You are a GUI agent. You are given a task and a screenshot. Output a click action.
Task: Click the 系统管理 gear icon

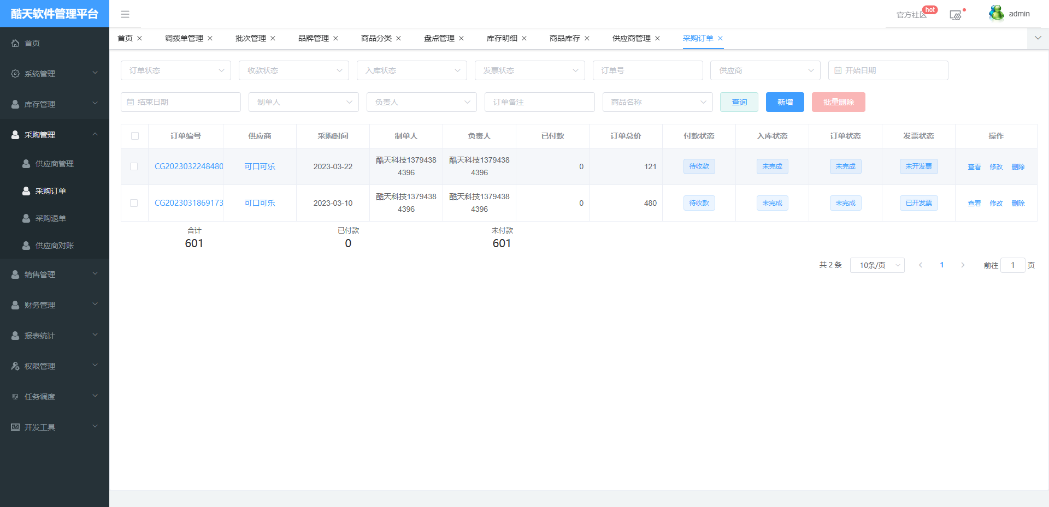point(15,74)
